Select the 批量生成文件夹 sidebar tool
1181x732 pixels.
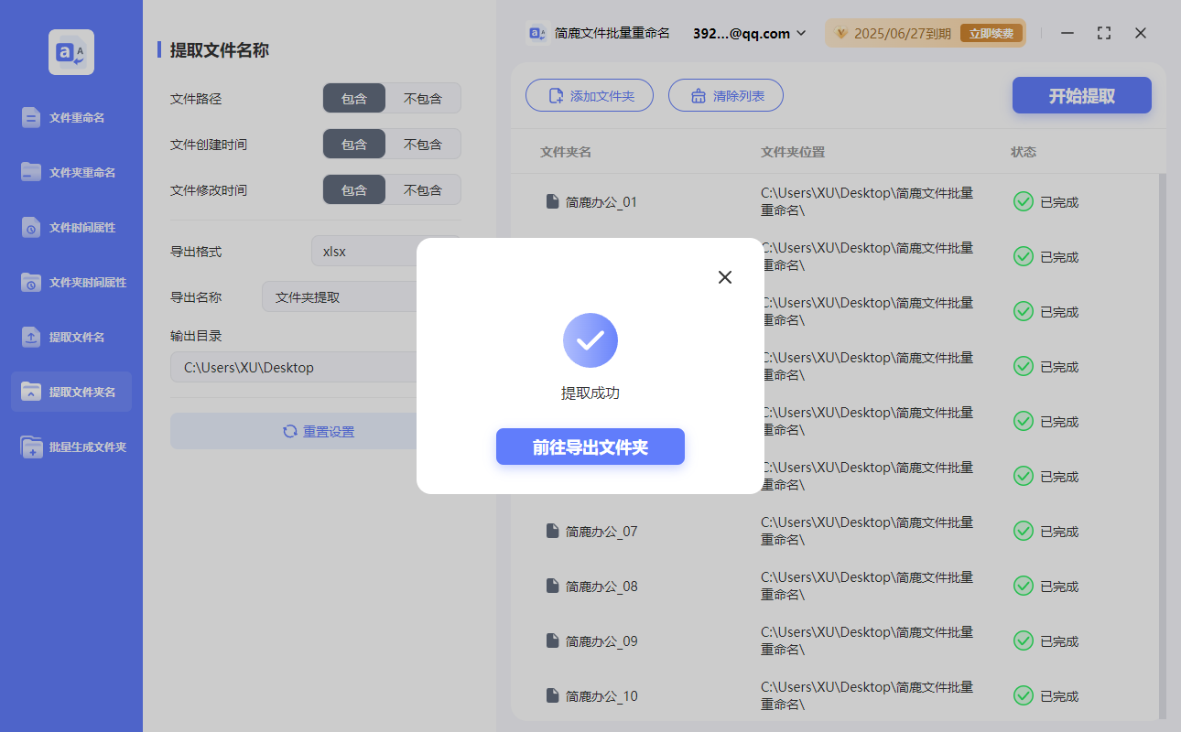(70, 447)
